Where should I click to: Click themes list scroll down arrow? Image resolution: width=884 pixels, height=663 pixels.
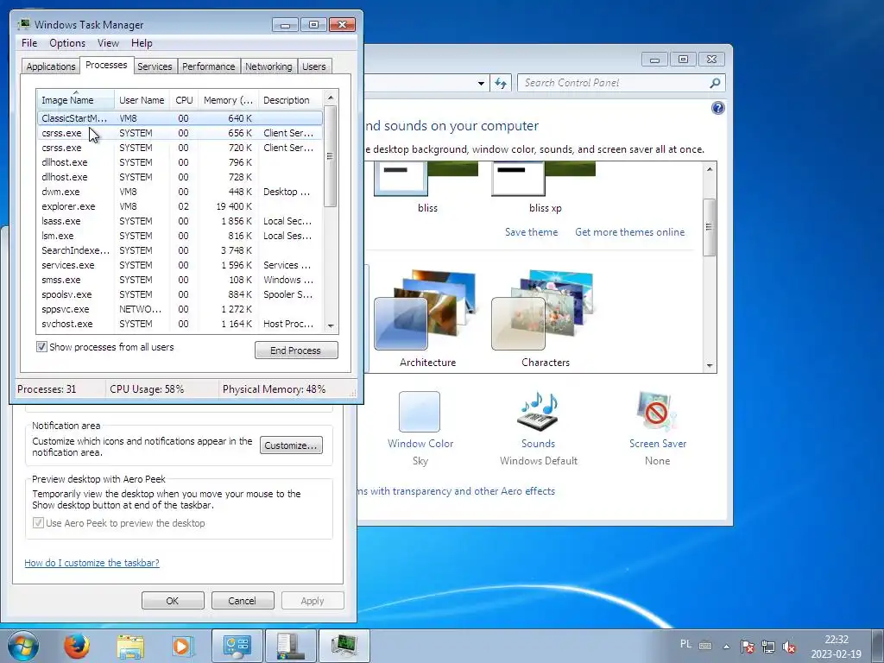click(710, 366)
